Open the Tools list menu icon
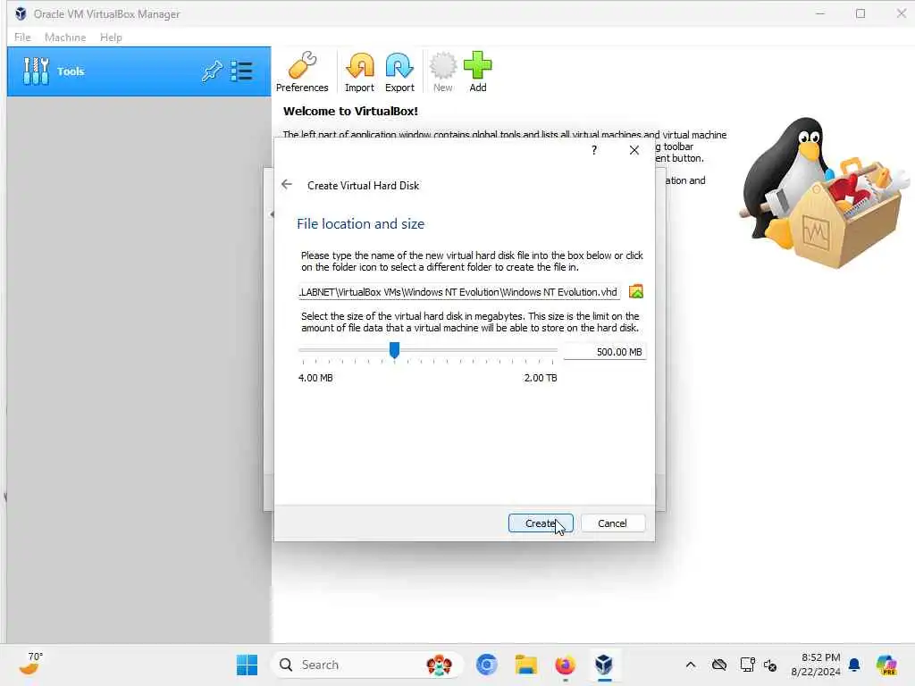The image size is (915, 686). coord(241,71)
